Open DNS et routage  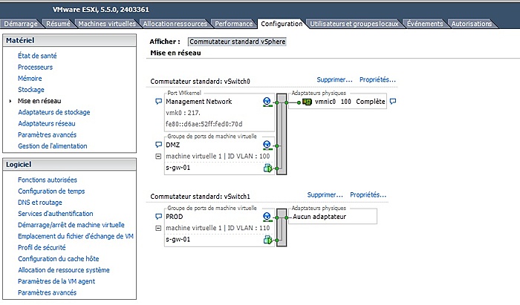(x=40, y=203)
